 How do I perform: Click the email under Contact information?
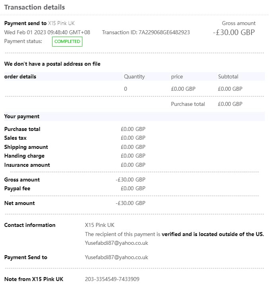click(x=116, y=243)
